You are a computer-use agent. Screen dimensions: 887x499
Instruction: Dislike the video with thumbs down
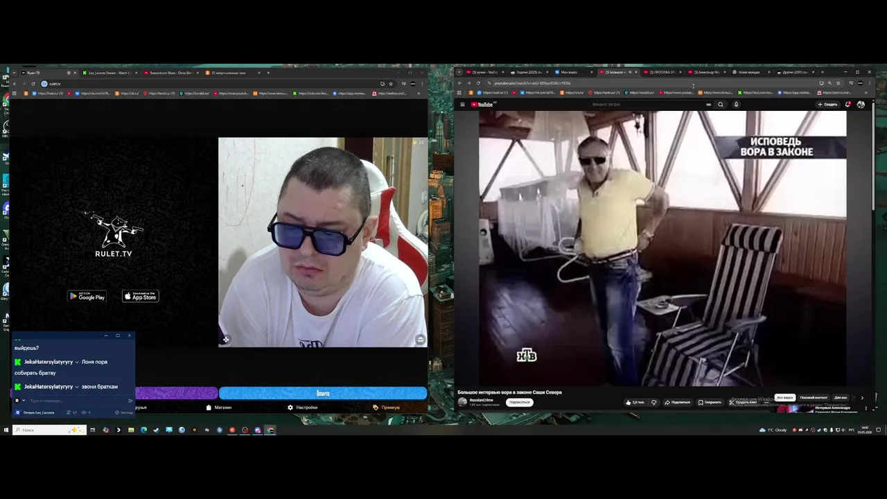653,402
